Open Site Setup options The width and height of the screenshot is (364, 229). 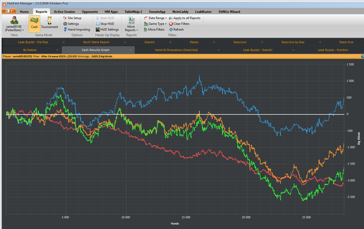tap(72, 18)
